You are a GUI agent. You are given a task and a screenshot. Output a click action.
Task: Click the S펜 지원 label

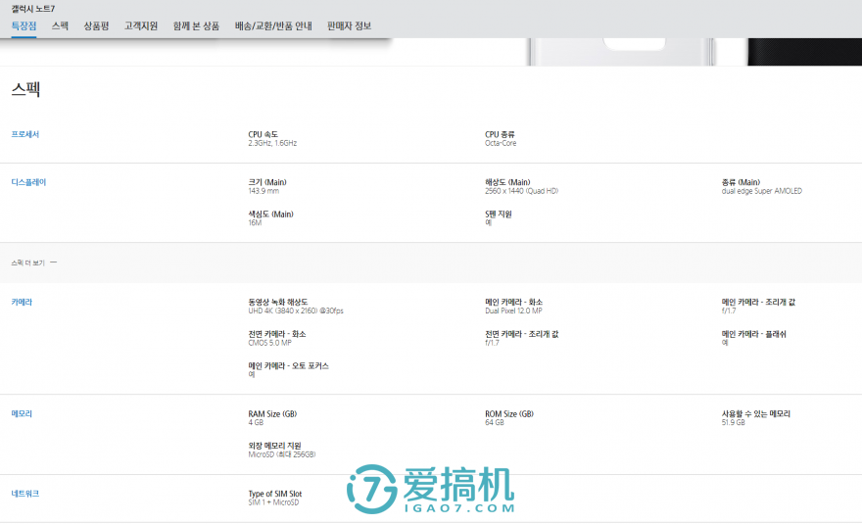pos(498,214)
